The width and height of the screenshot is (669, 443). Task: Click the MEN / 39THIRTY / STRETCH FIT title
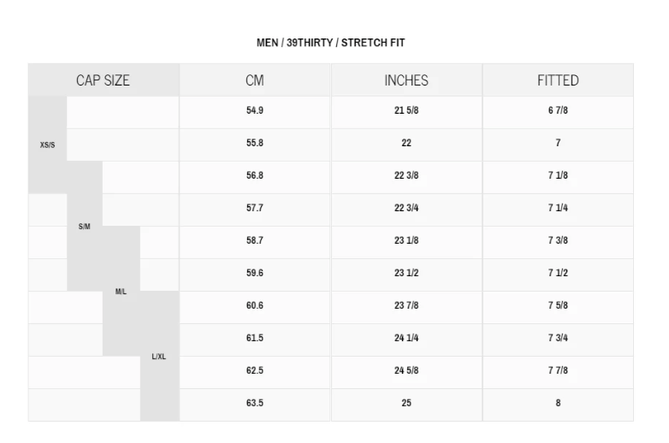(x=330, y=43)
